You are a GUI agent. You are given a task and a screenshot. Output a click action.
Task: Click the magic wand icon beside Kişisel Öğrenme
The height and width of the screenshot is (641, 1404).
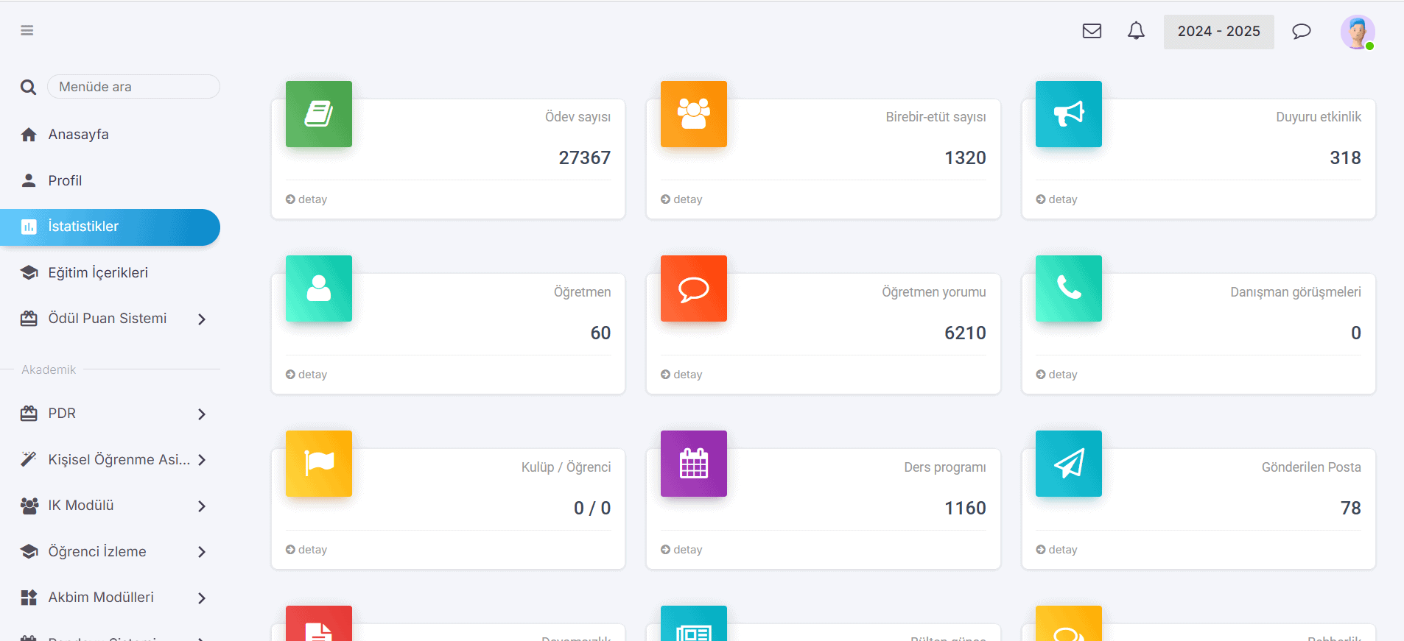click(29, 459)
